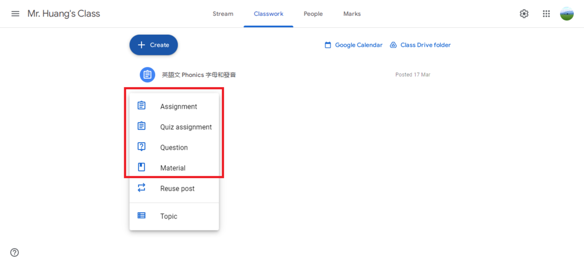Click the Topic list icon
The width and height of the screenshot is (584, 267).
click(x=141, y=215)
